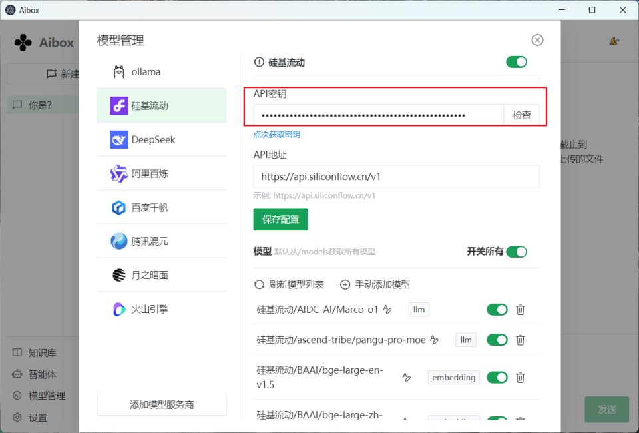
Task: Select the ollama provider llama icon
Action: pos(118,72)
